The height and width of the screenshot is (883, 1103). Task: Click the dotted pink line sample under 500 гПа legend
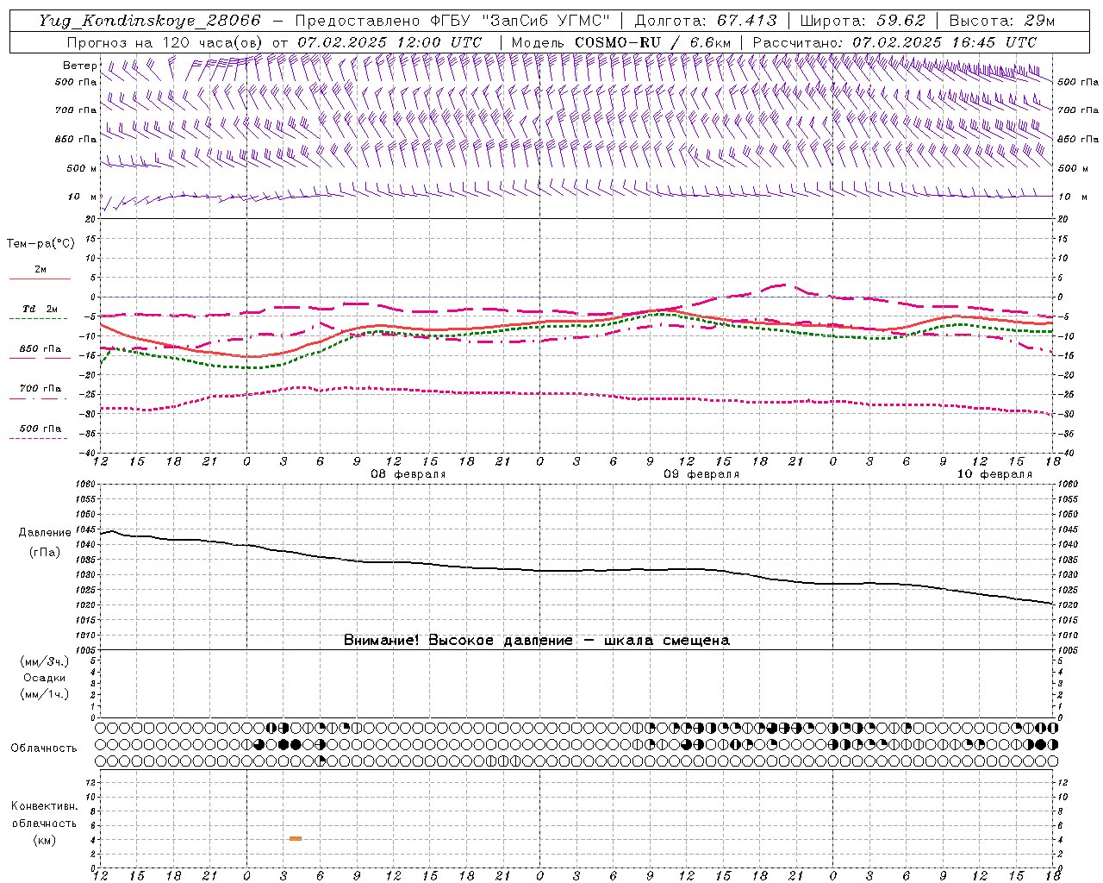coord(39,439)
